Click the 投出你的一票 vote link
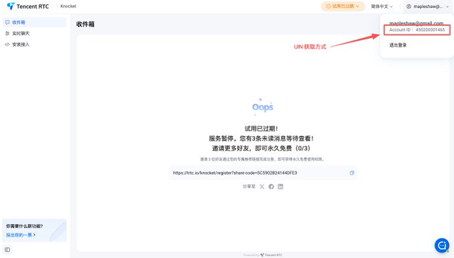The height and width of the screenshot is (258, 454). click(x=21, y=235)
